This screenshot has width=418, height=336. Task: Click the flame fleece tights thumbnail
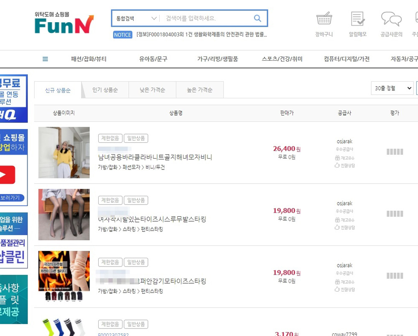[x=64, y=277]
